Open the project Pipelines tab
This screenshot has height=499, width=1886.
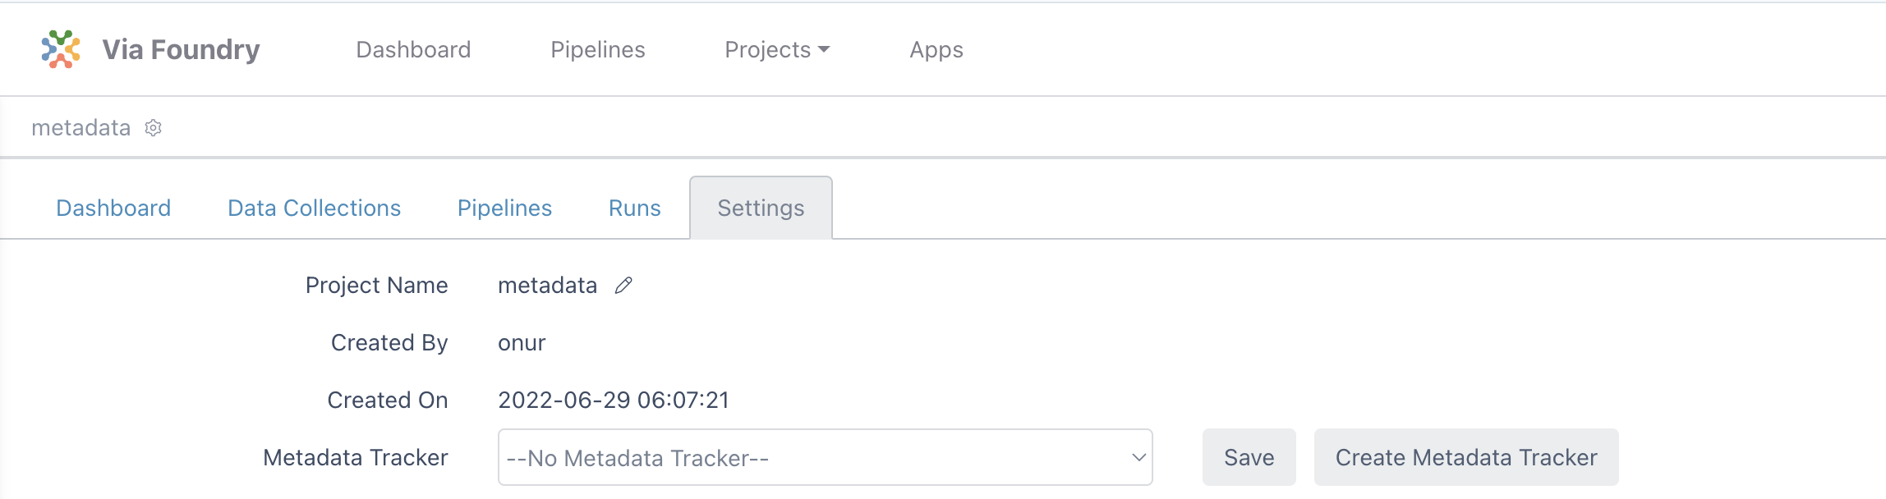504,208
